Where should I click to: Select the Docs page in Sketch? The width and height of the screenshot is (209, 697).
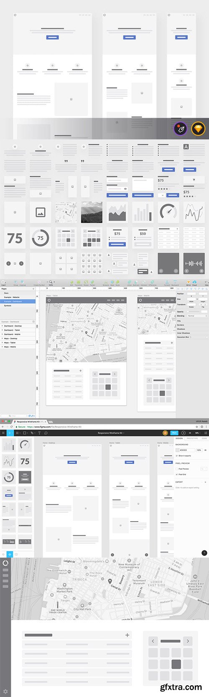click(18, 293)
